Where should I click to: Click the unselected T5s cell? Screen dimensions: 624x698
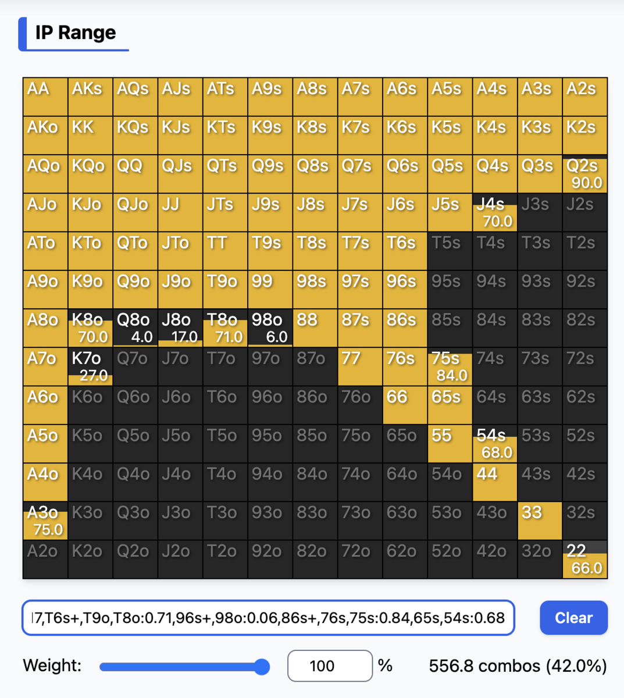450,251
